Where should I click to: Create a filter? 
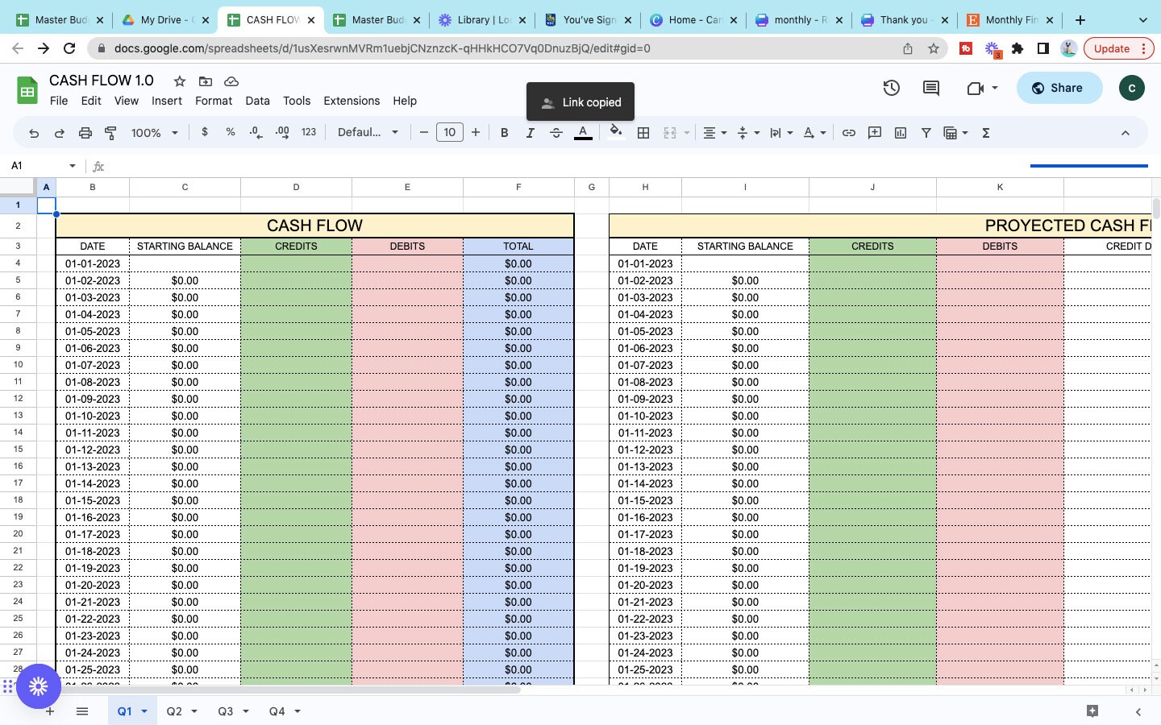coord(926,132)
